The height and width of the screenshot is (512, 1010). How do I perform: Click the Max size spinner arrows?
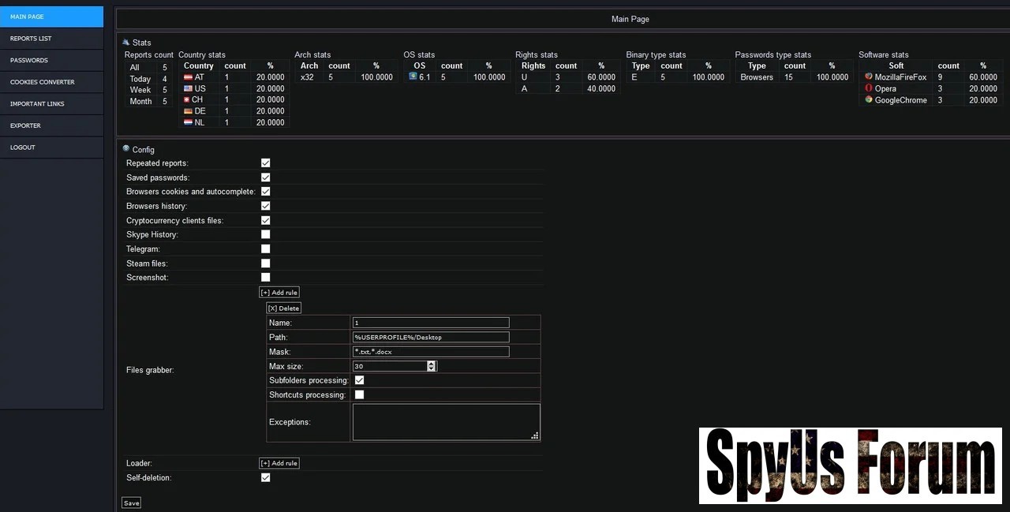(431, 366)
